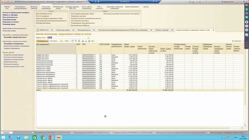249x140 pixels.
Task: Click the print preview icon in report toolbar
Action: pos(86,41)
